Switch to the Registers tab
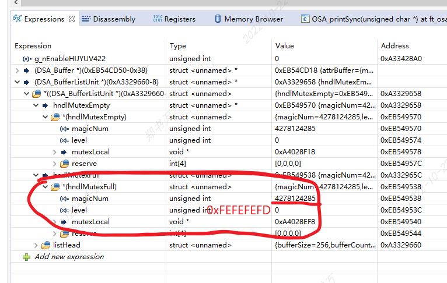This screenshot has height=283, width=447. coord(174,19)
